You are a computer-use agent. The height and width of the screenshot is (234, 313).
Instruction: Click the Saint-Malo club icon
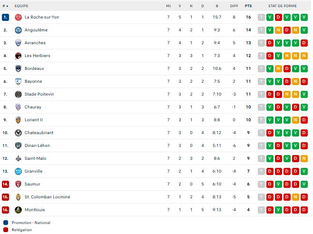[18, 158]
